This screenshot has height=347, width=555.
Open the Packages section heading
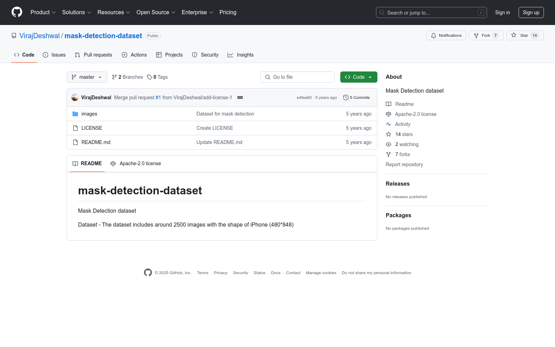tap(399, 215)
